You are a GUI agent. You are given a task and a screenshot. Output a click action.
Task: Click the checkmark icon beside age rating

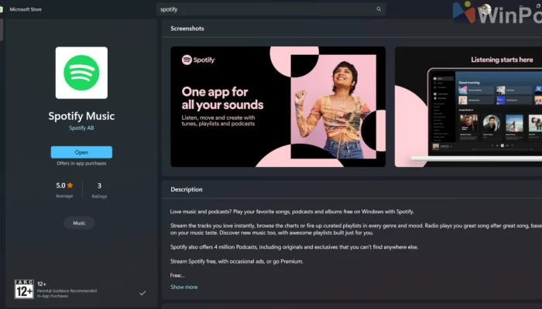pyautogui.click(x=142, y=294)
